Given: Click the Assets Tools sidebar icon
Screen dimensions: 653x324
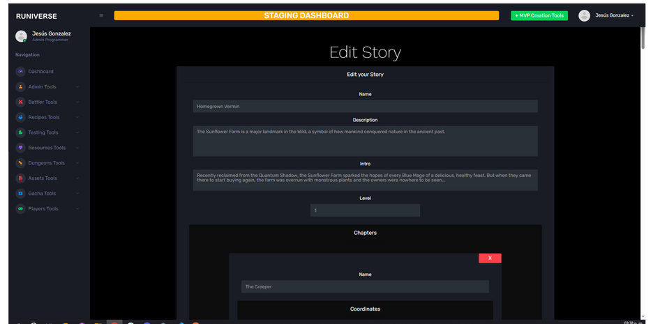Looking at the screenshot, I should (20, 178).
